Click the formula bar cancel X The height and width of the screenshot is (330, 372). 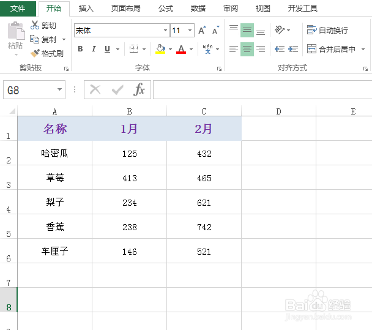[95, 90]
